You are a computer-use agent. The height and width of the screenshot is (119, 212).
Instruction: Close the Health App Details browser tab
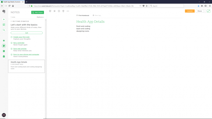pos(23,2)
